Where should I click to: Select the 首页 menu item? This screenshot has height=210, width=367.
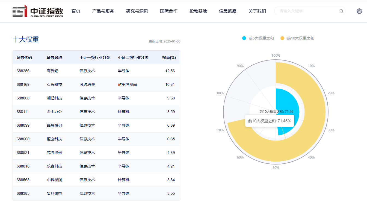pos(76,11)
